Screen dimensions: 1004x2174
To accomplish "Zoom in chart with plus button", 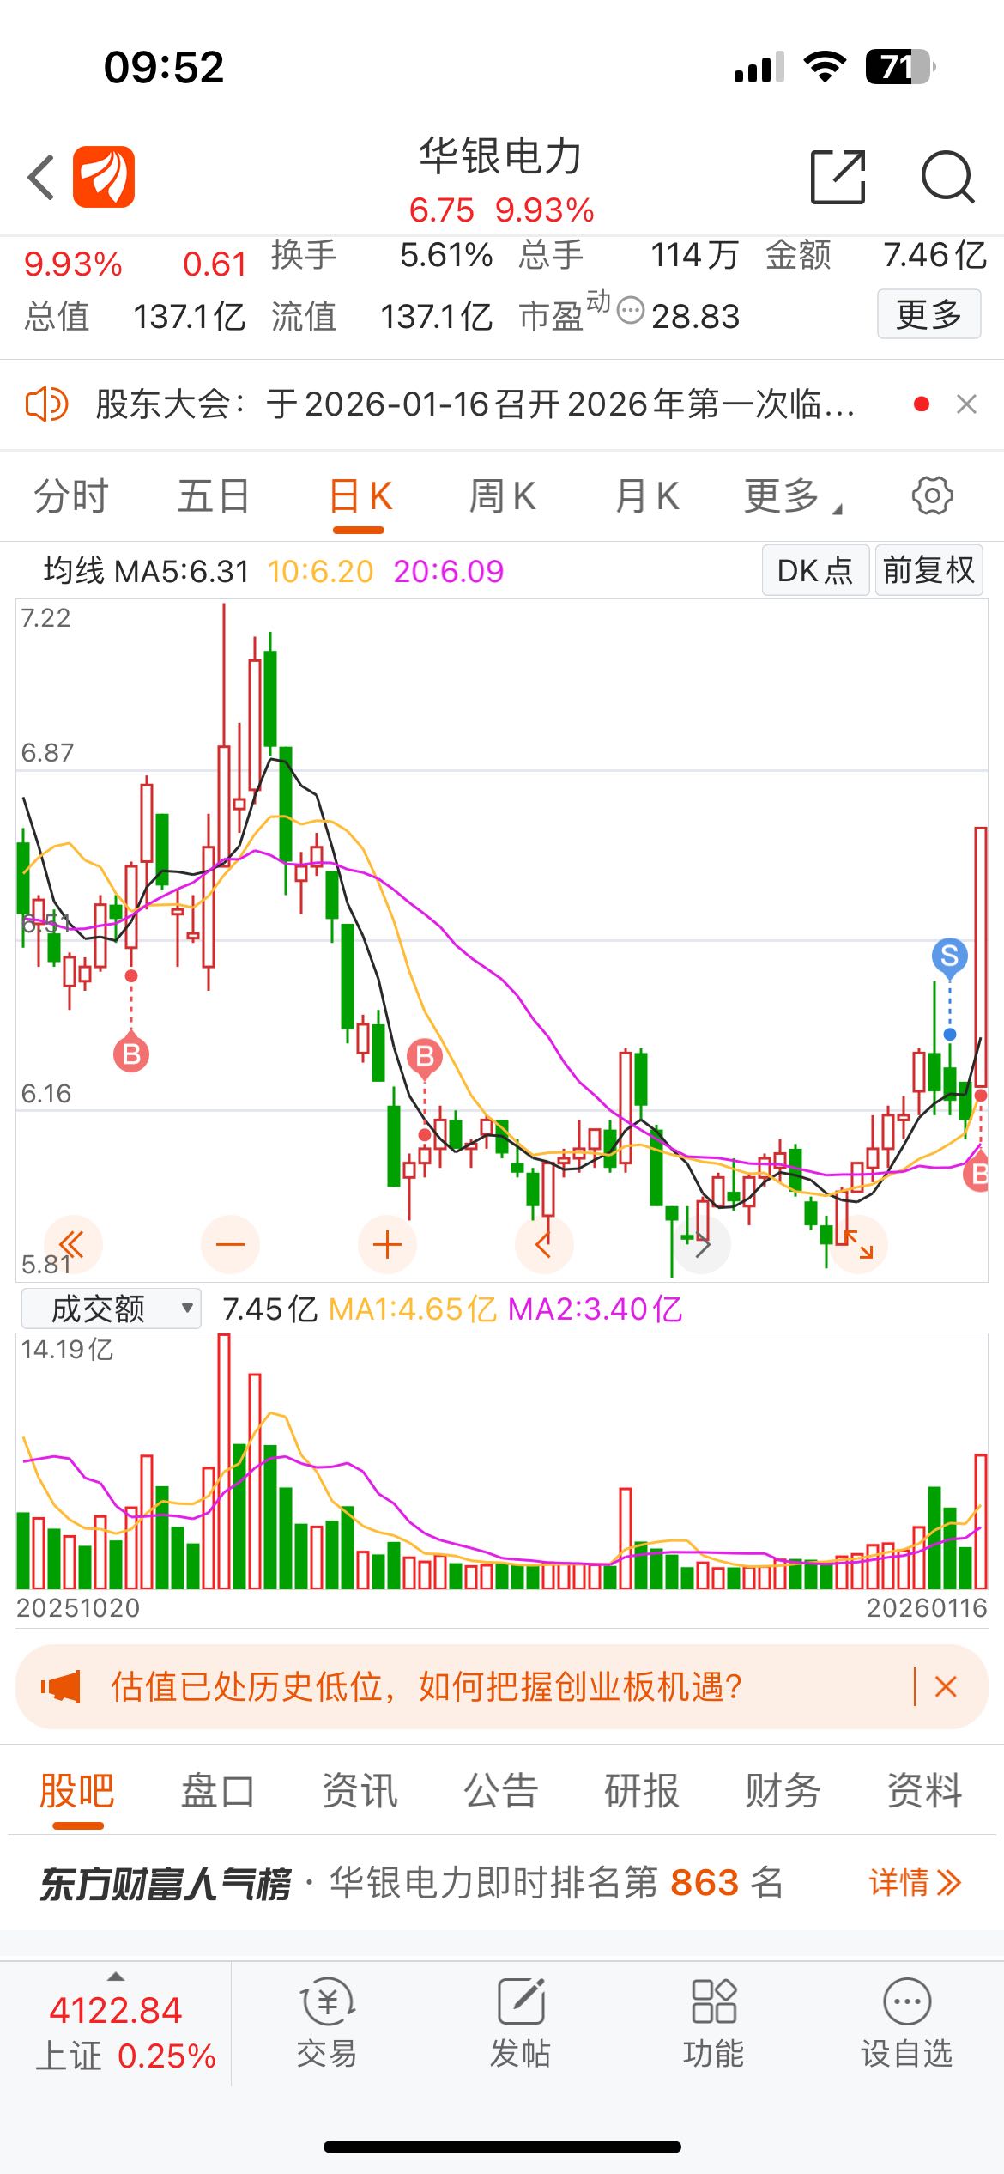I will (x=387, y=1244).
